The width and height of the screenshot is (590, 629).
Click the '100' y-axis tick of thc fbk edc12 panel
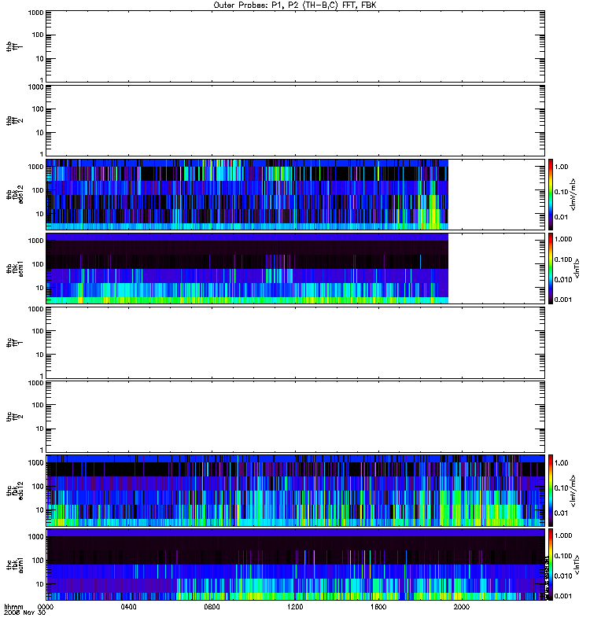coord(38,487)
